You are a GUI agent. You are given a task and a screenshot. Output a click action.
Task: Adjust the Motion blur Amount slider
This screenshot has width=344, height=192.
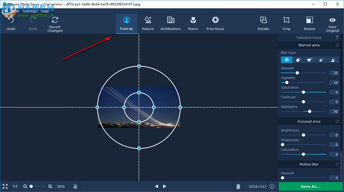pyautogui.click(x=283, y=178)
